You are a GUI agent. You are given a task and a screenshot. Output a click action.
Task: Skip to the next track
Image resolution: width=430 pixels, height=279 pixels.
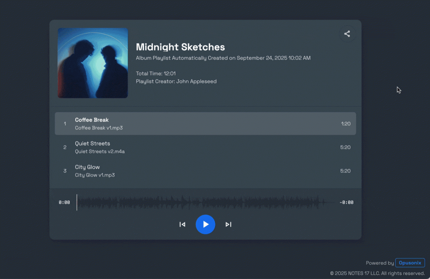228,224
